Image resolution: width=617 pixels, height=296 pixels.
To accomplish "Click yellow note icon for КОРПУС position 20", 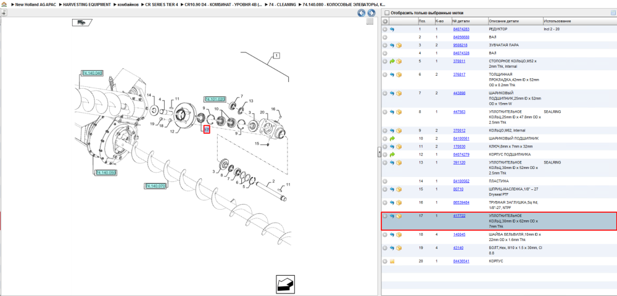I will coord(392,261).
